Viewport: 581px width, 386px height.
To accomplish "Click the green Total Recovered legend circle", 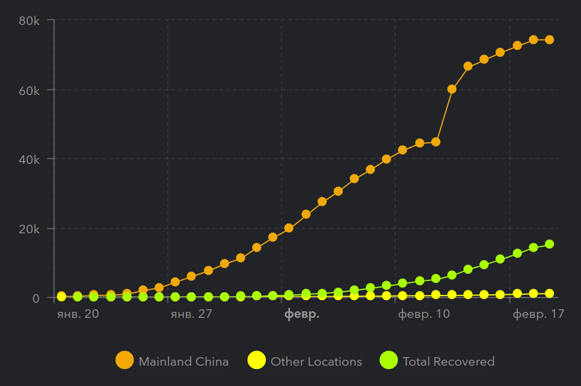I will (x=389, y=360).
